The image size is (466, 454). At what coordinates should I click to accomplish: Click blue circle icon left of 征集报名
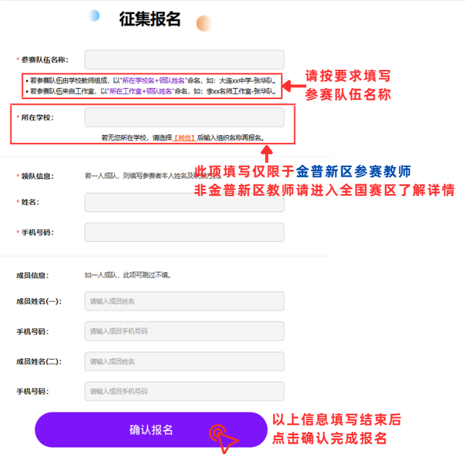(x=94, y=15)
